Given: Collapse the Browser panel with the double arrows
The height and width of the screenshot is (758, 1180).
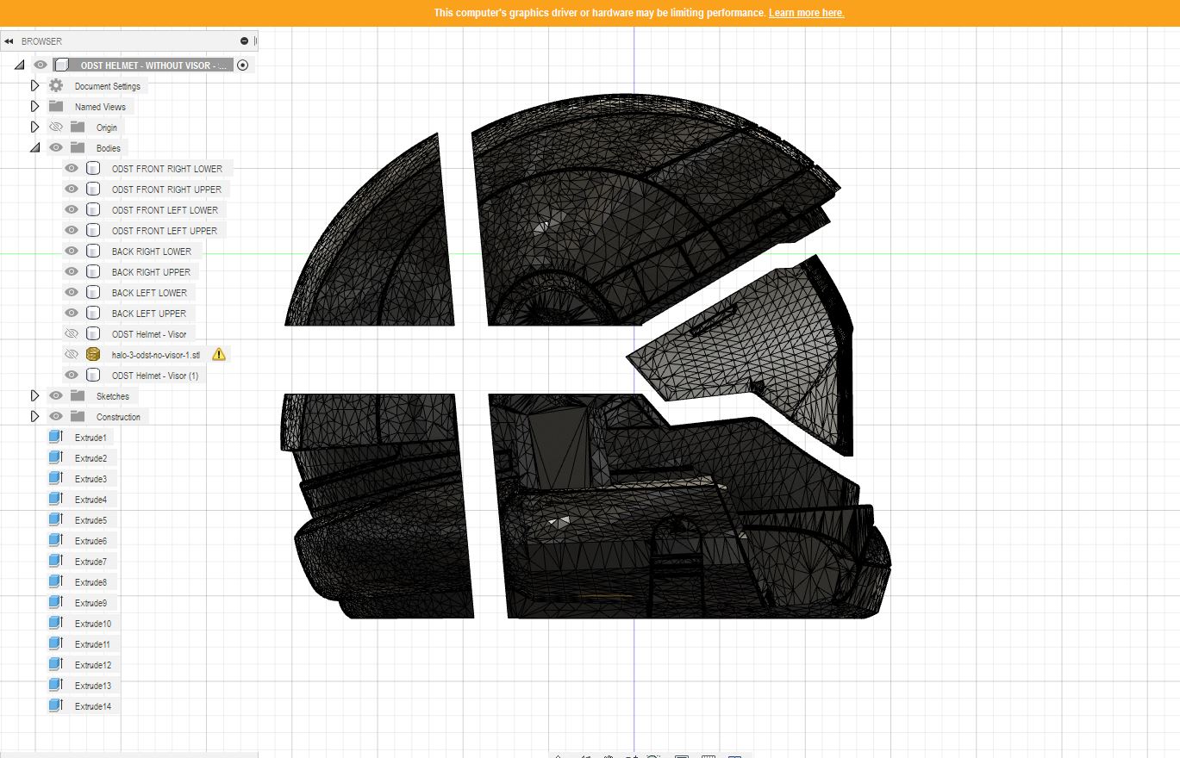Looking at the screenshot, I should [9, 41].
